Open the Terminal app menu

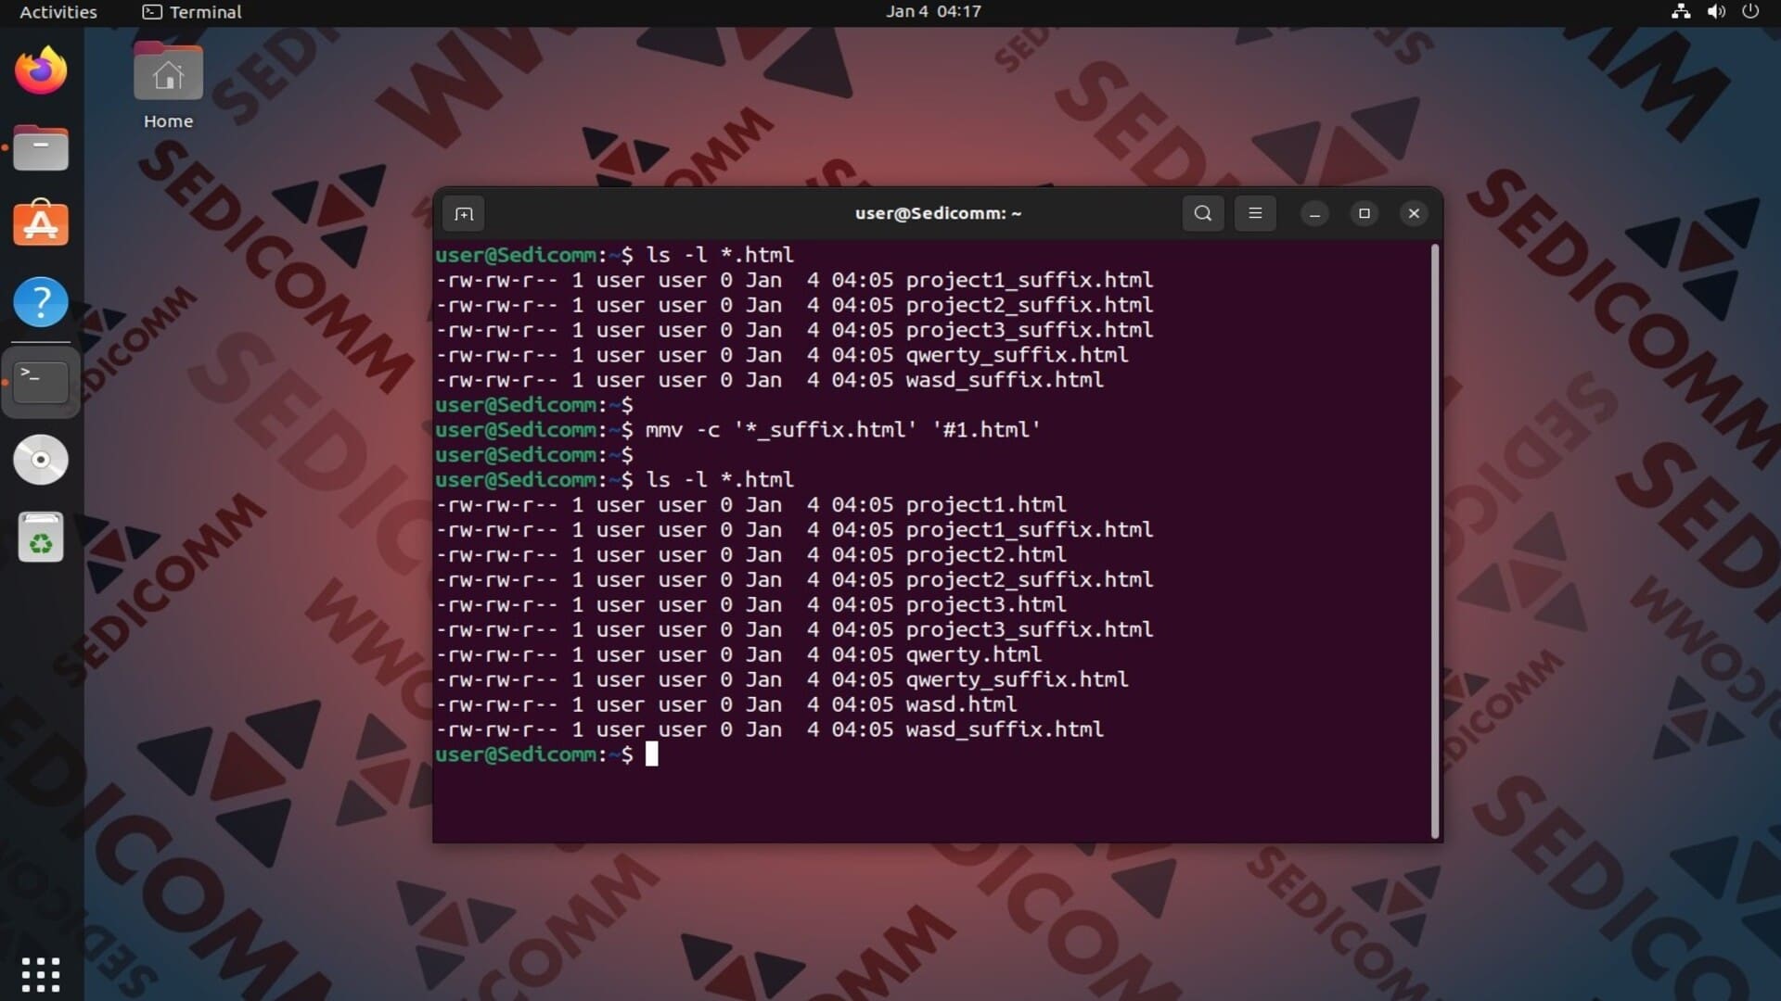[x=192, y=12]
